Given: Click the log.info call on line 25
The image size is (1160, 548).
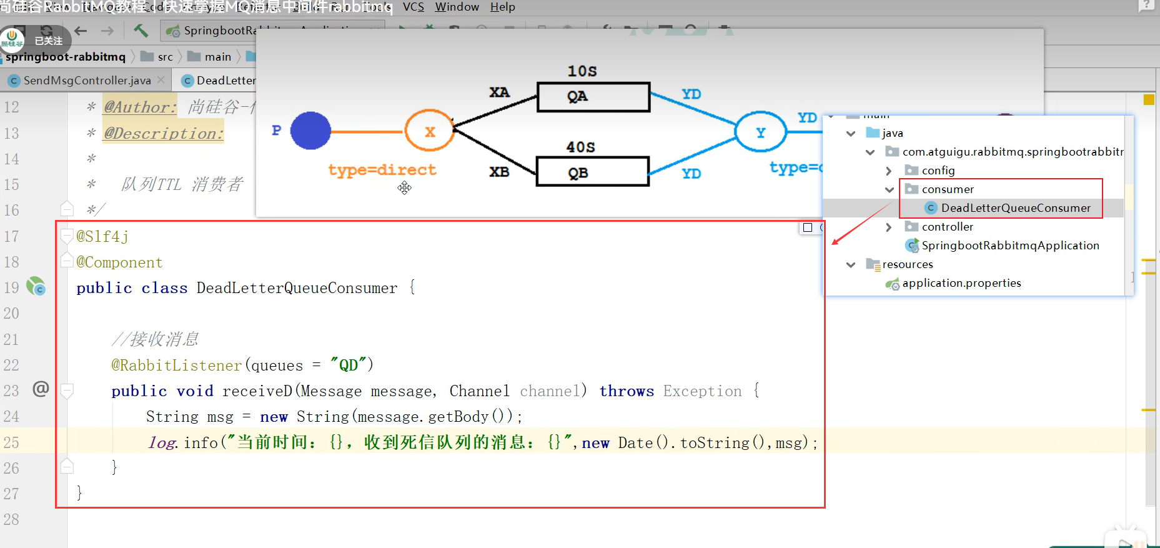Looking at the screenshot, I should point(182,443).
